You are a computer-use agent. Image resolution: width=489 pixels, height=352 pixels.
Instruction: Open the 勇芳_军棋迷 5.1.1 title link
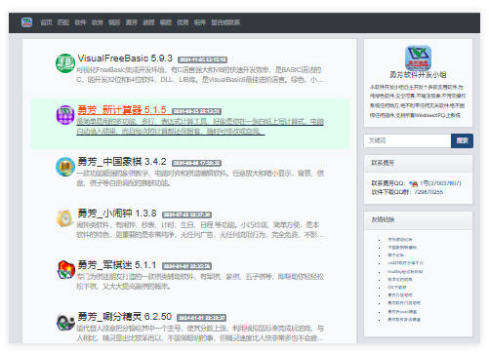117,265
